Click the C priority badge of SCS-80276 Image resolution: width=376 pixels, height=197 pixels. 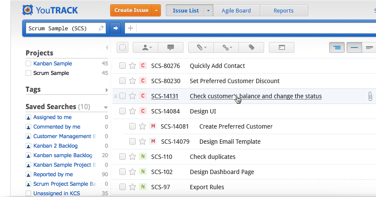click(143, 65)
